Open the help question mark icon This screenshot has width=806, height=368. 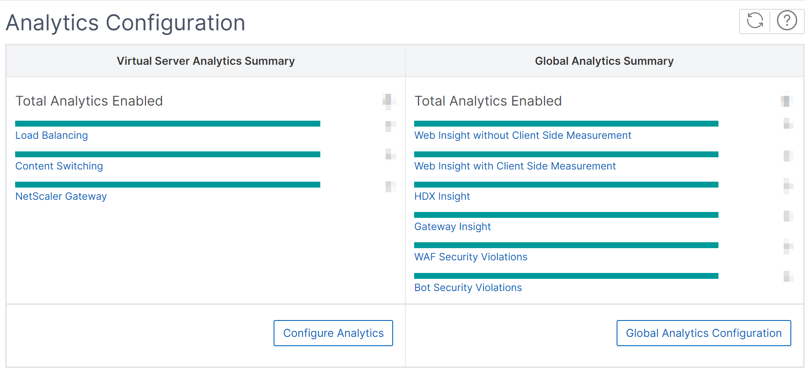[787, 21]
